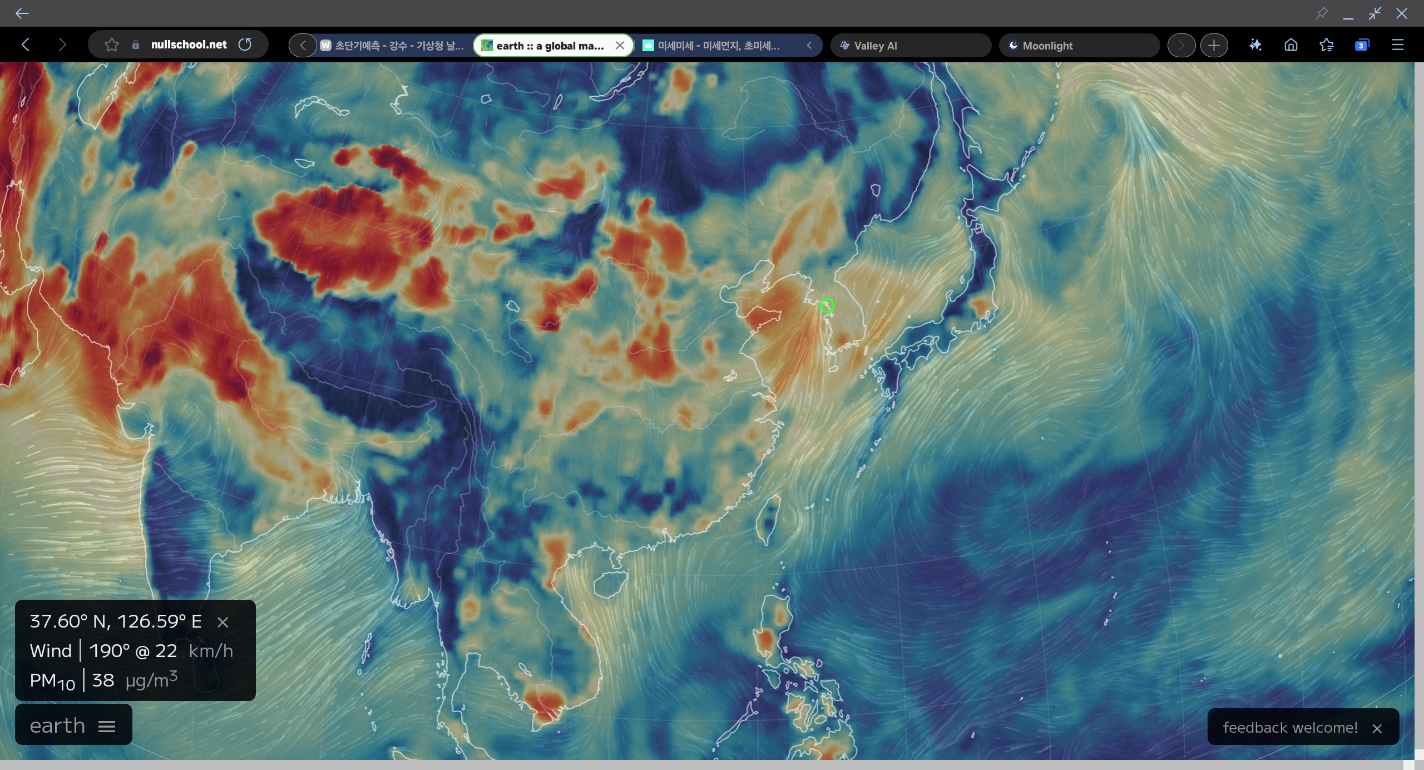Close the earth global map tab
This screenshot has height=770, width=1424.
coord(620,46)
